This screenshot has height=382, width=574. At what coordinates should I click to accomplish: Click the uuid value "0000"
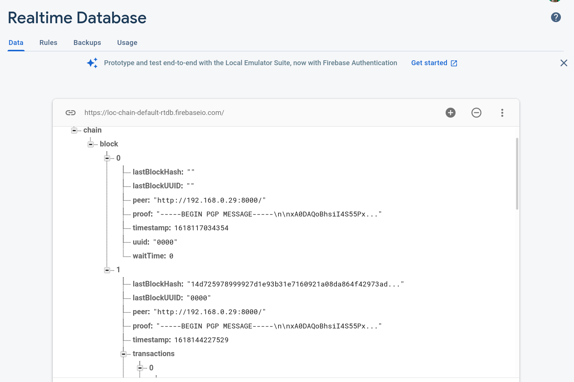pos(165,242)
